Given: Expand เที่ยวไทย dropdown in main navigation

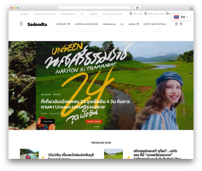Looking at the screenshot, I should click(133, 24).
